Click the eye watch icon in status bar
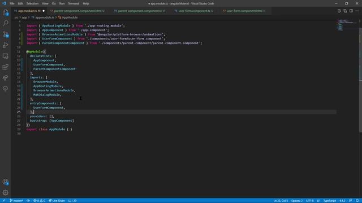Image resolution: width=362 pixels, height=203 pixels. 28,201
